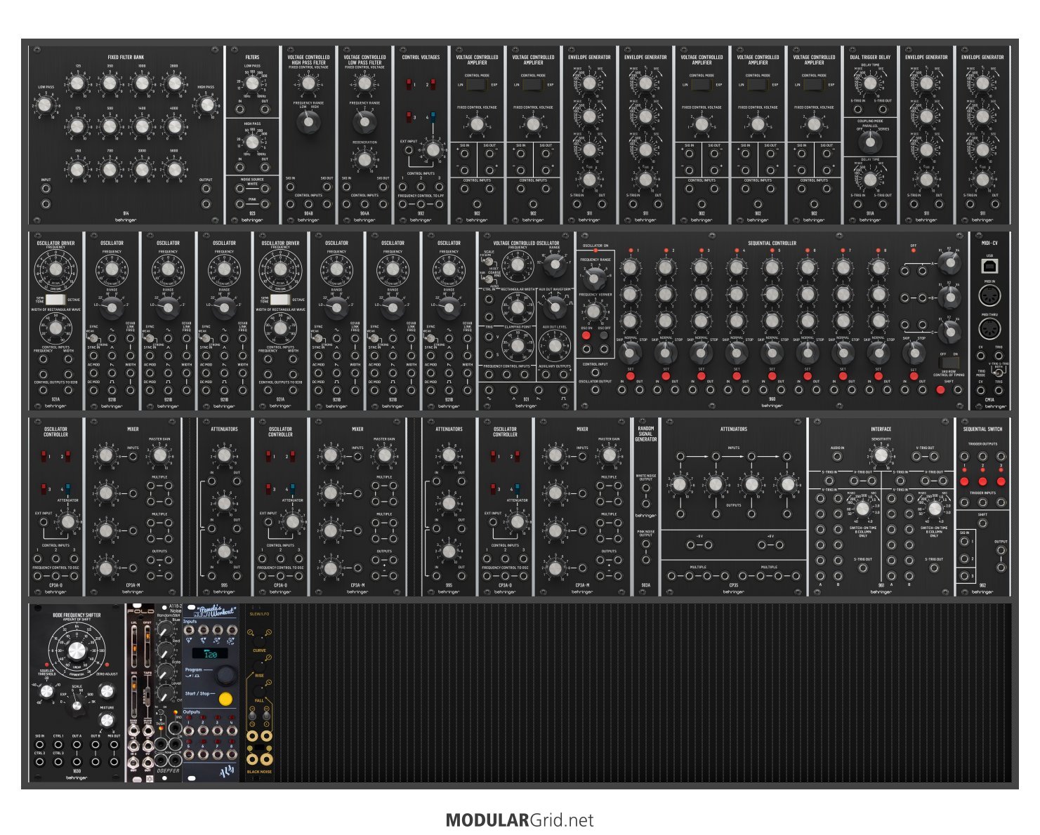
Task: Click the MIDI IN socket on MIDI-CV
Action: coord(989,295)
